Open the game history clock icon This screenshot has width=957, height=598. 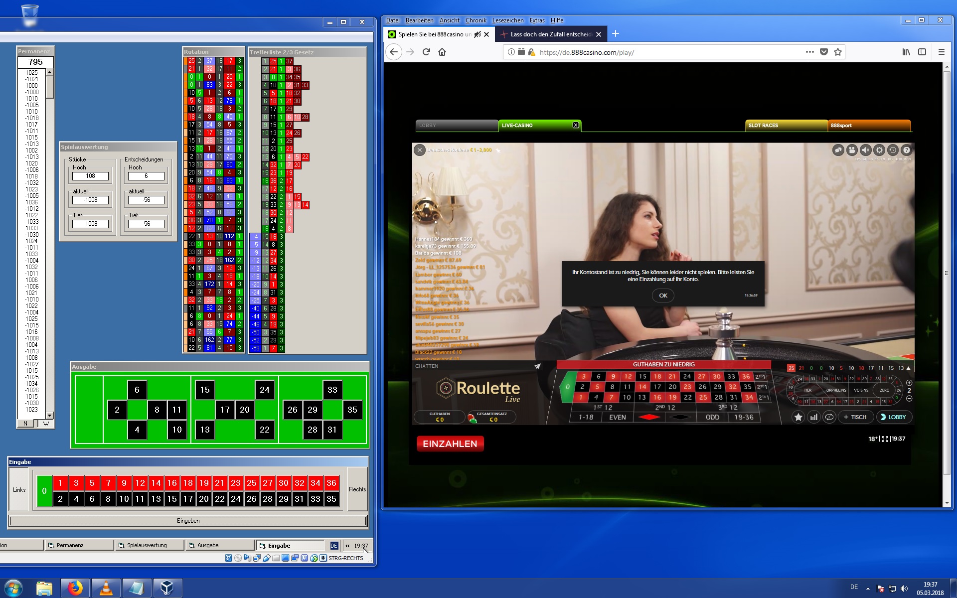[x=893, y=150]
